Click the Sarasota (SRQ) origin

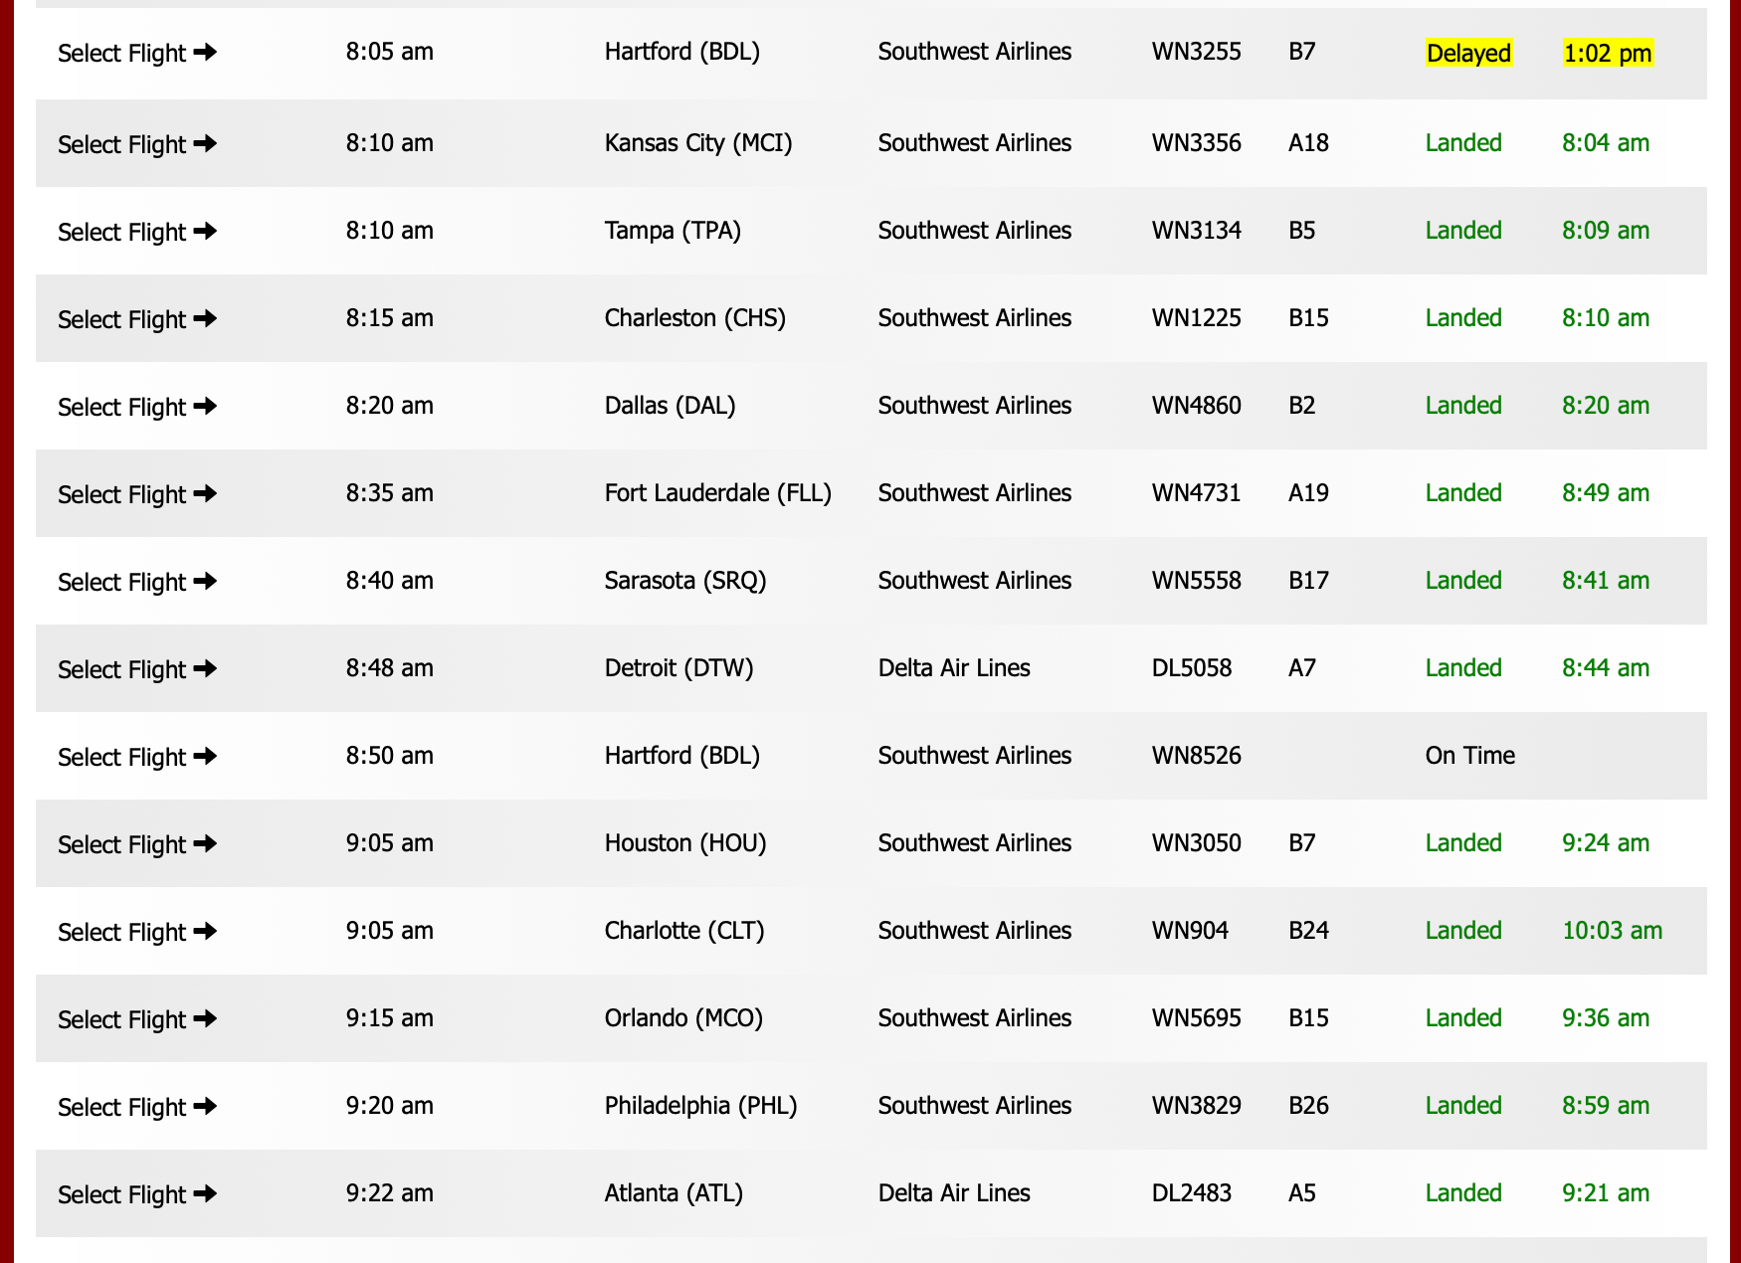[x=685, y=581]
